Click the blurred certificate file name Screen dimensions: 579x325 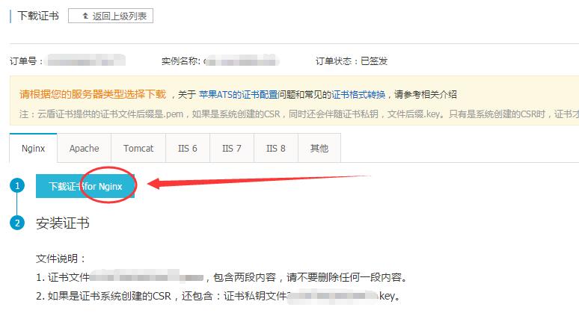(147, 276)
